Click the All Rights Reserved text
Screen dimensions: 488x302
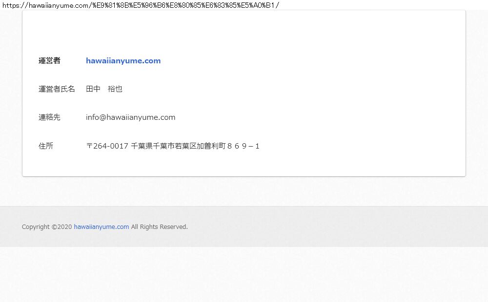pyautogui.click(x=160, y=227)
